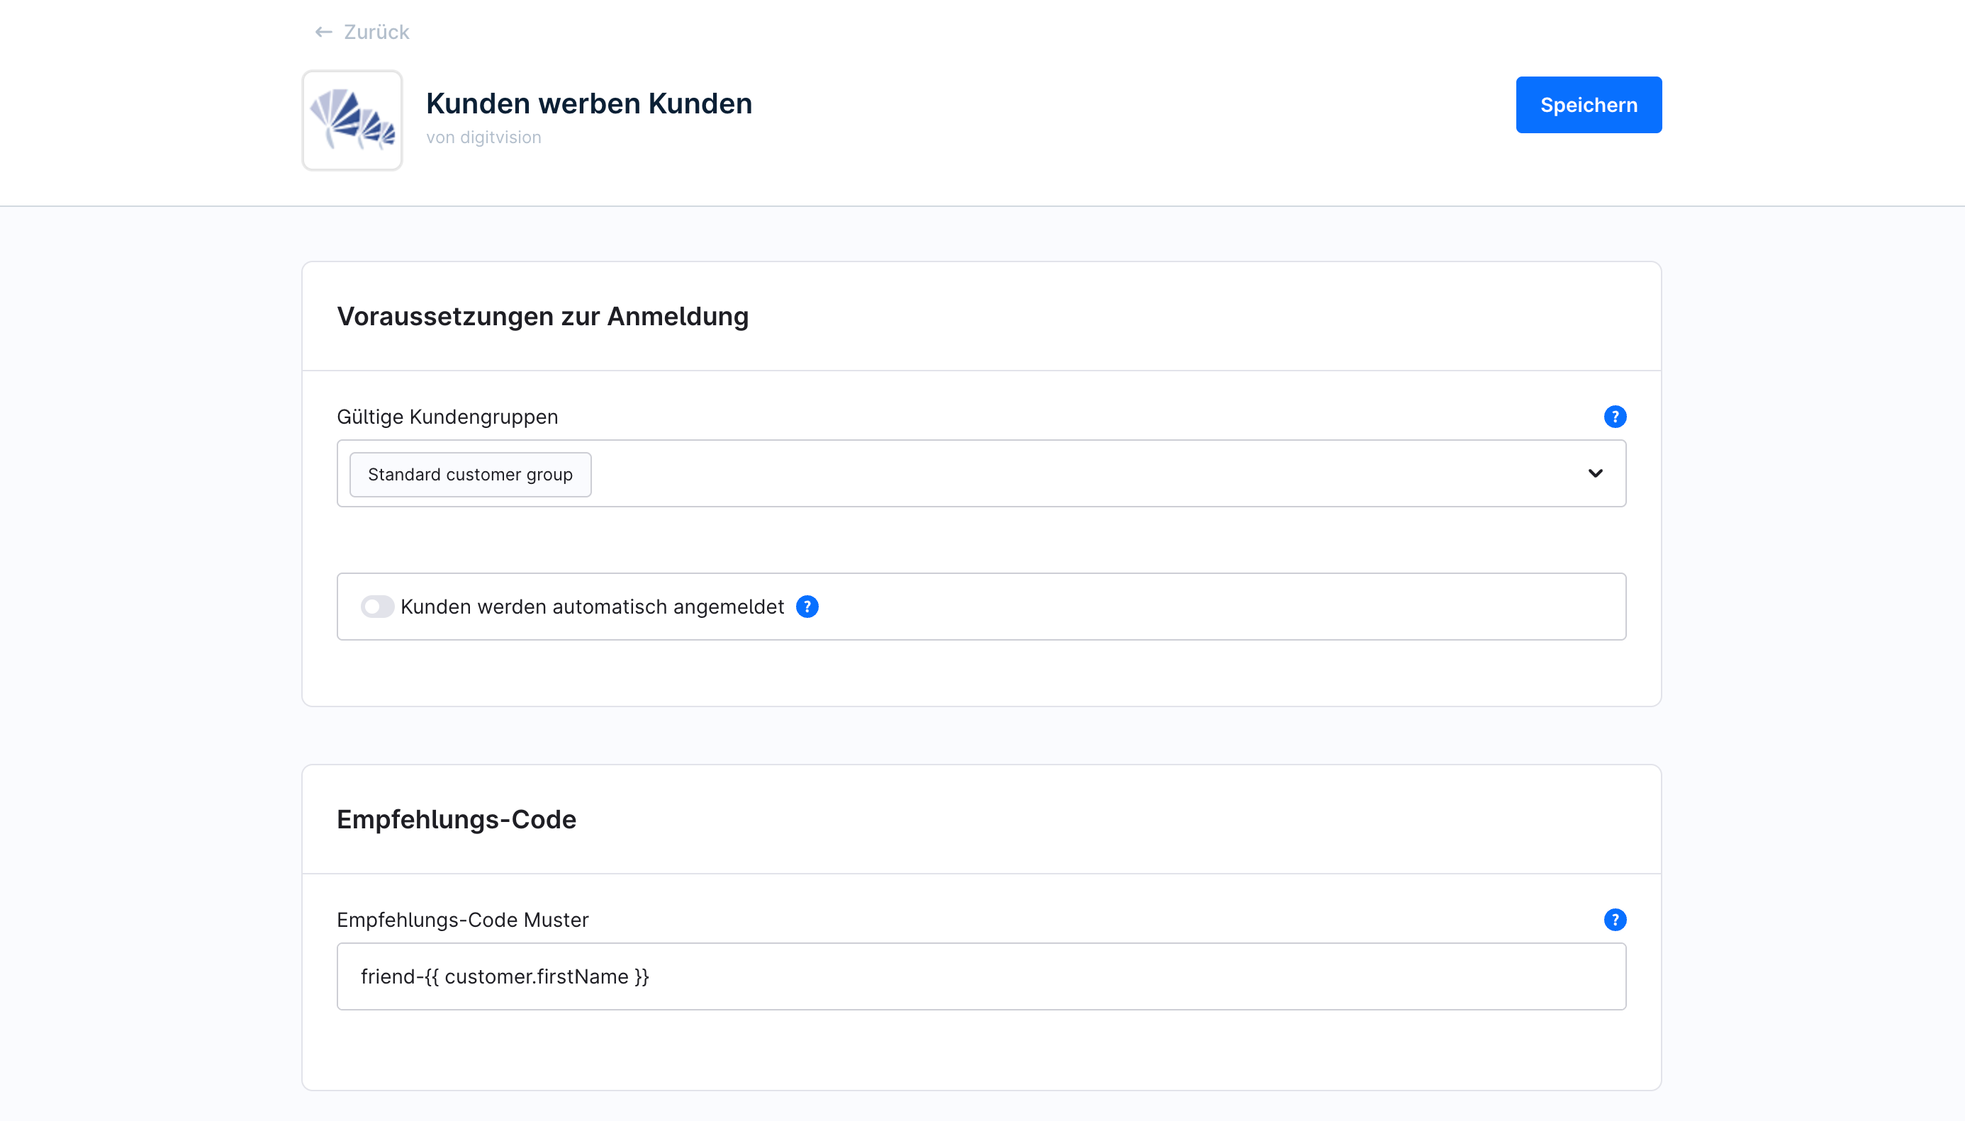Viewport: 1965px width, 1121px height.
Task: Click the von digitvision author text
Action: (x=483, y=137)
